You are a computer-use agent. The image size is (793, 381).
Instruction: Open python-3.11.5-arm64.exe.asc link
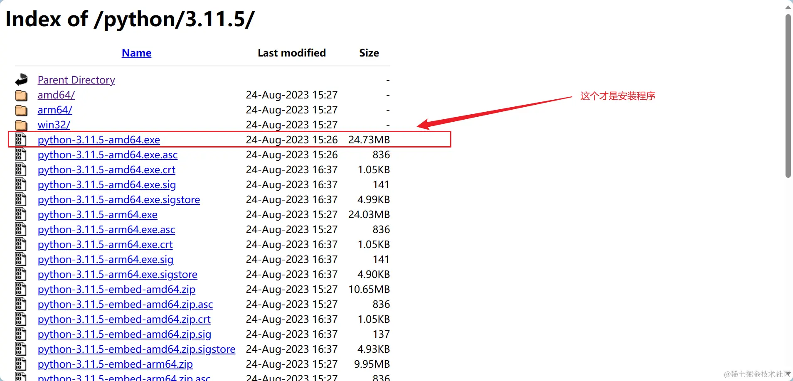coord(106,229)
